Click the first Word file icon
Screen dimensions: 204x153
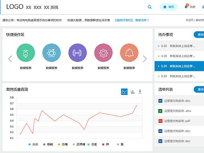point(160,101)
